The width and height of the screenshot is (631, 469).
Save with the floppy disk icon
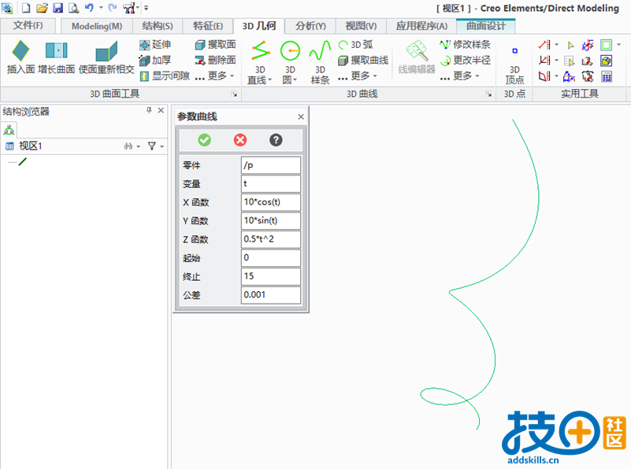(58, 8)
